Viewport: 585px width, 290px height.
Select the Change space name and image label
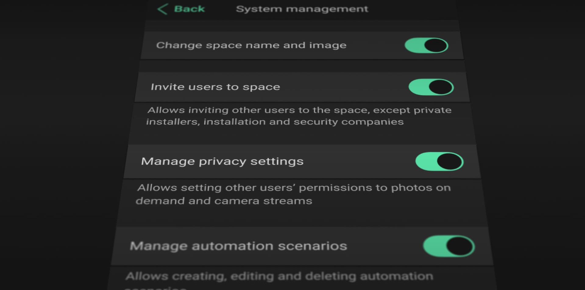click(251, 45)
